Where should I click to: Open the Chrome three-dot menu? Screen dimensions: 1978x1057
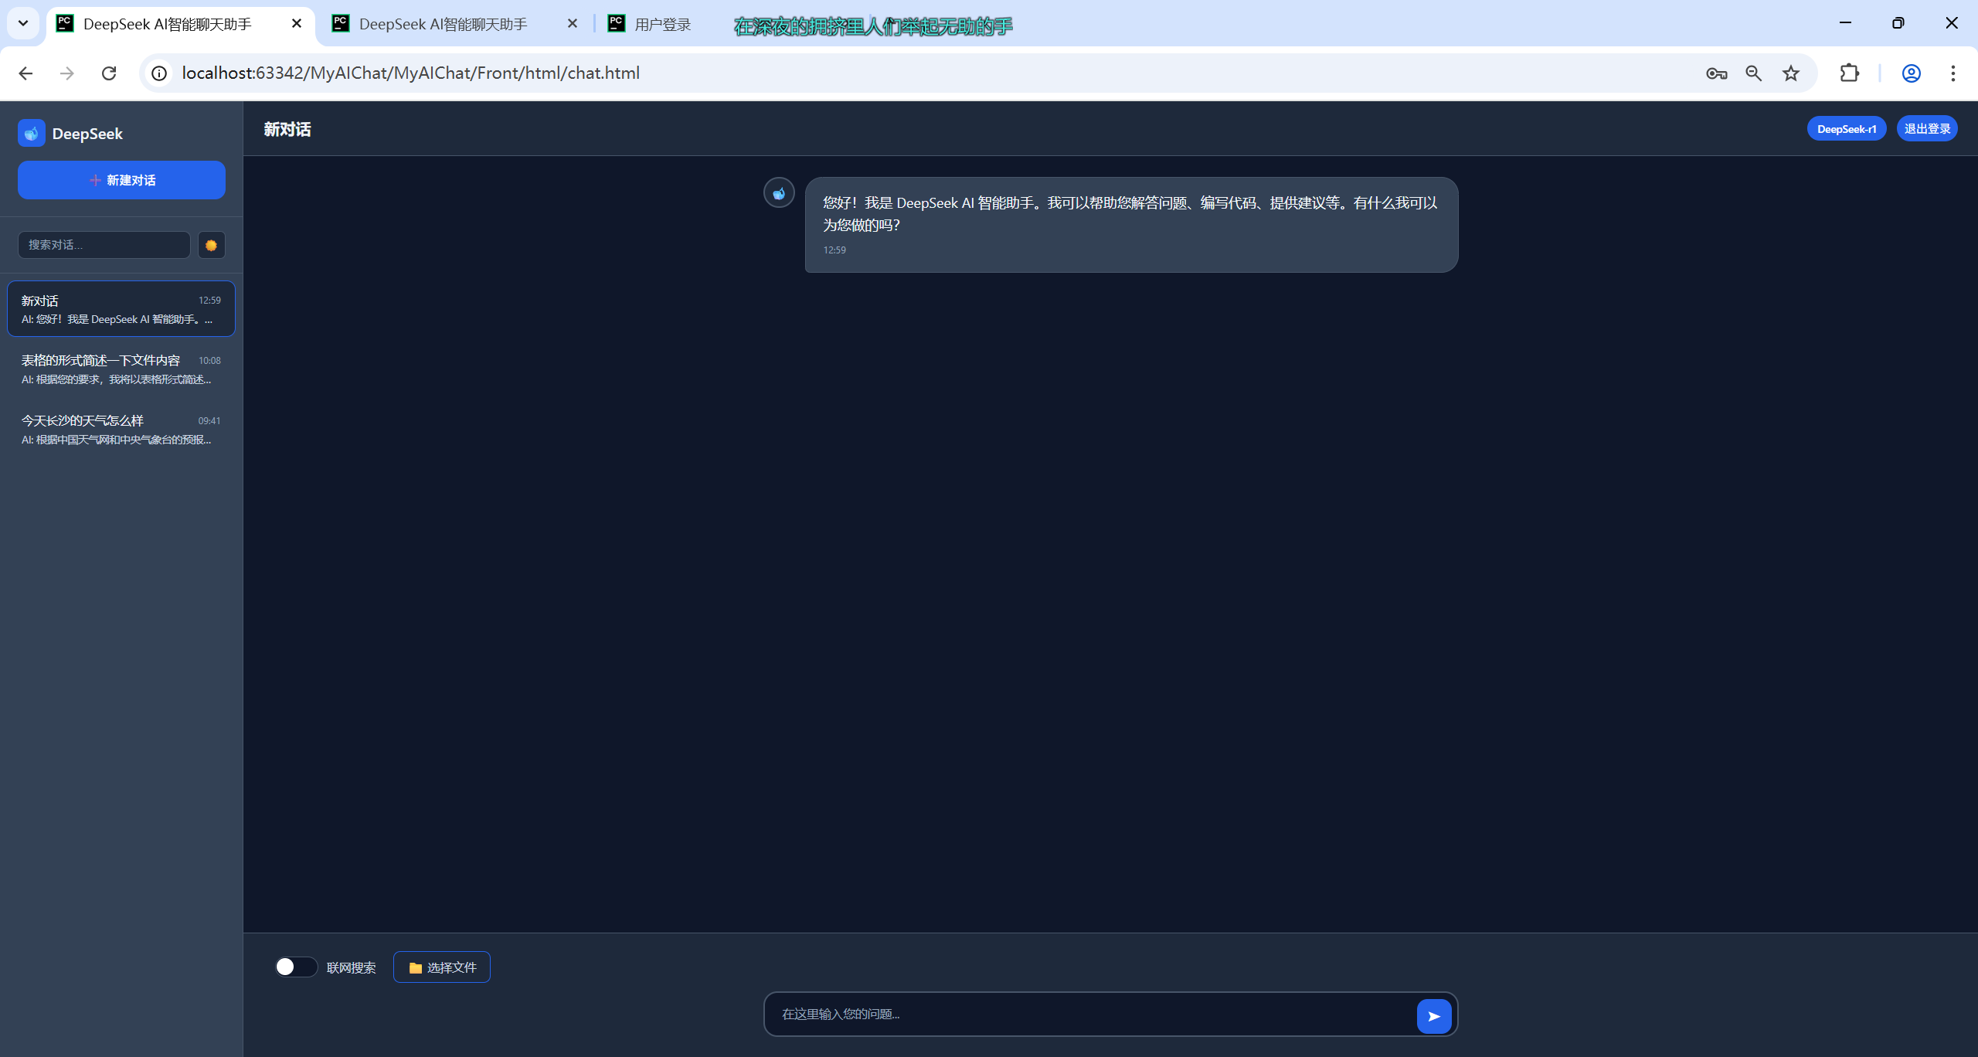coord(1953,73)
